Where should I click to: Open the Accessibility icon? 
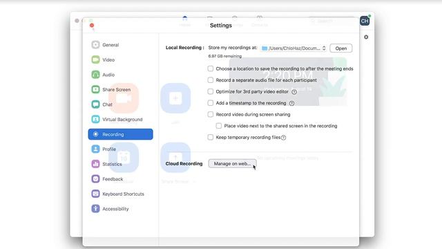coord(95,209)
